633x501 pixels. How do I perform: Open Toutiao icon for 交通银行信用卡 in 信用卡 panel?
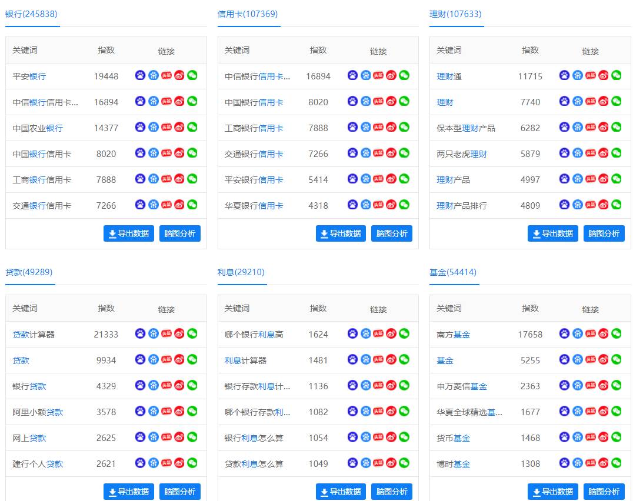point(378,153)
